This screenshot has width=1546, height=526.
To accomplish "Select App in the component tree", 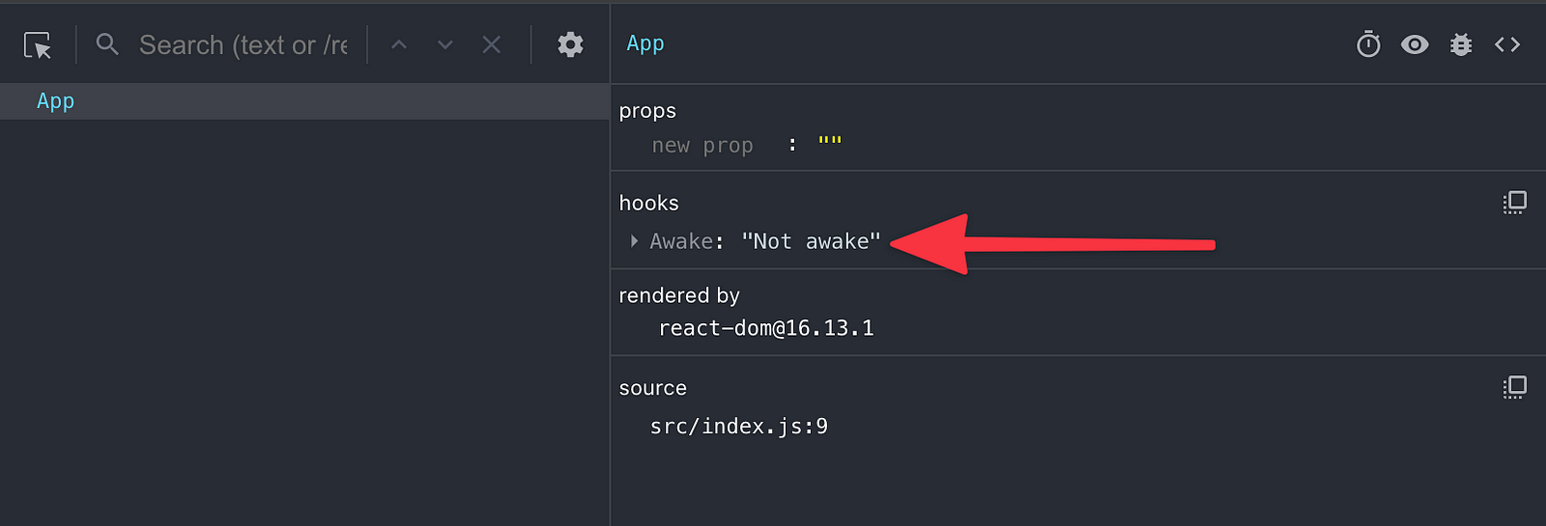I will [x=304, y=101].
